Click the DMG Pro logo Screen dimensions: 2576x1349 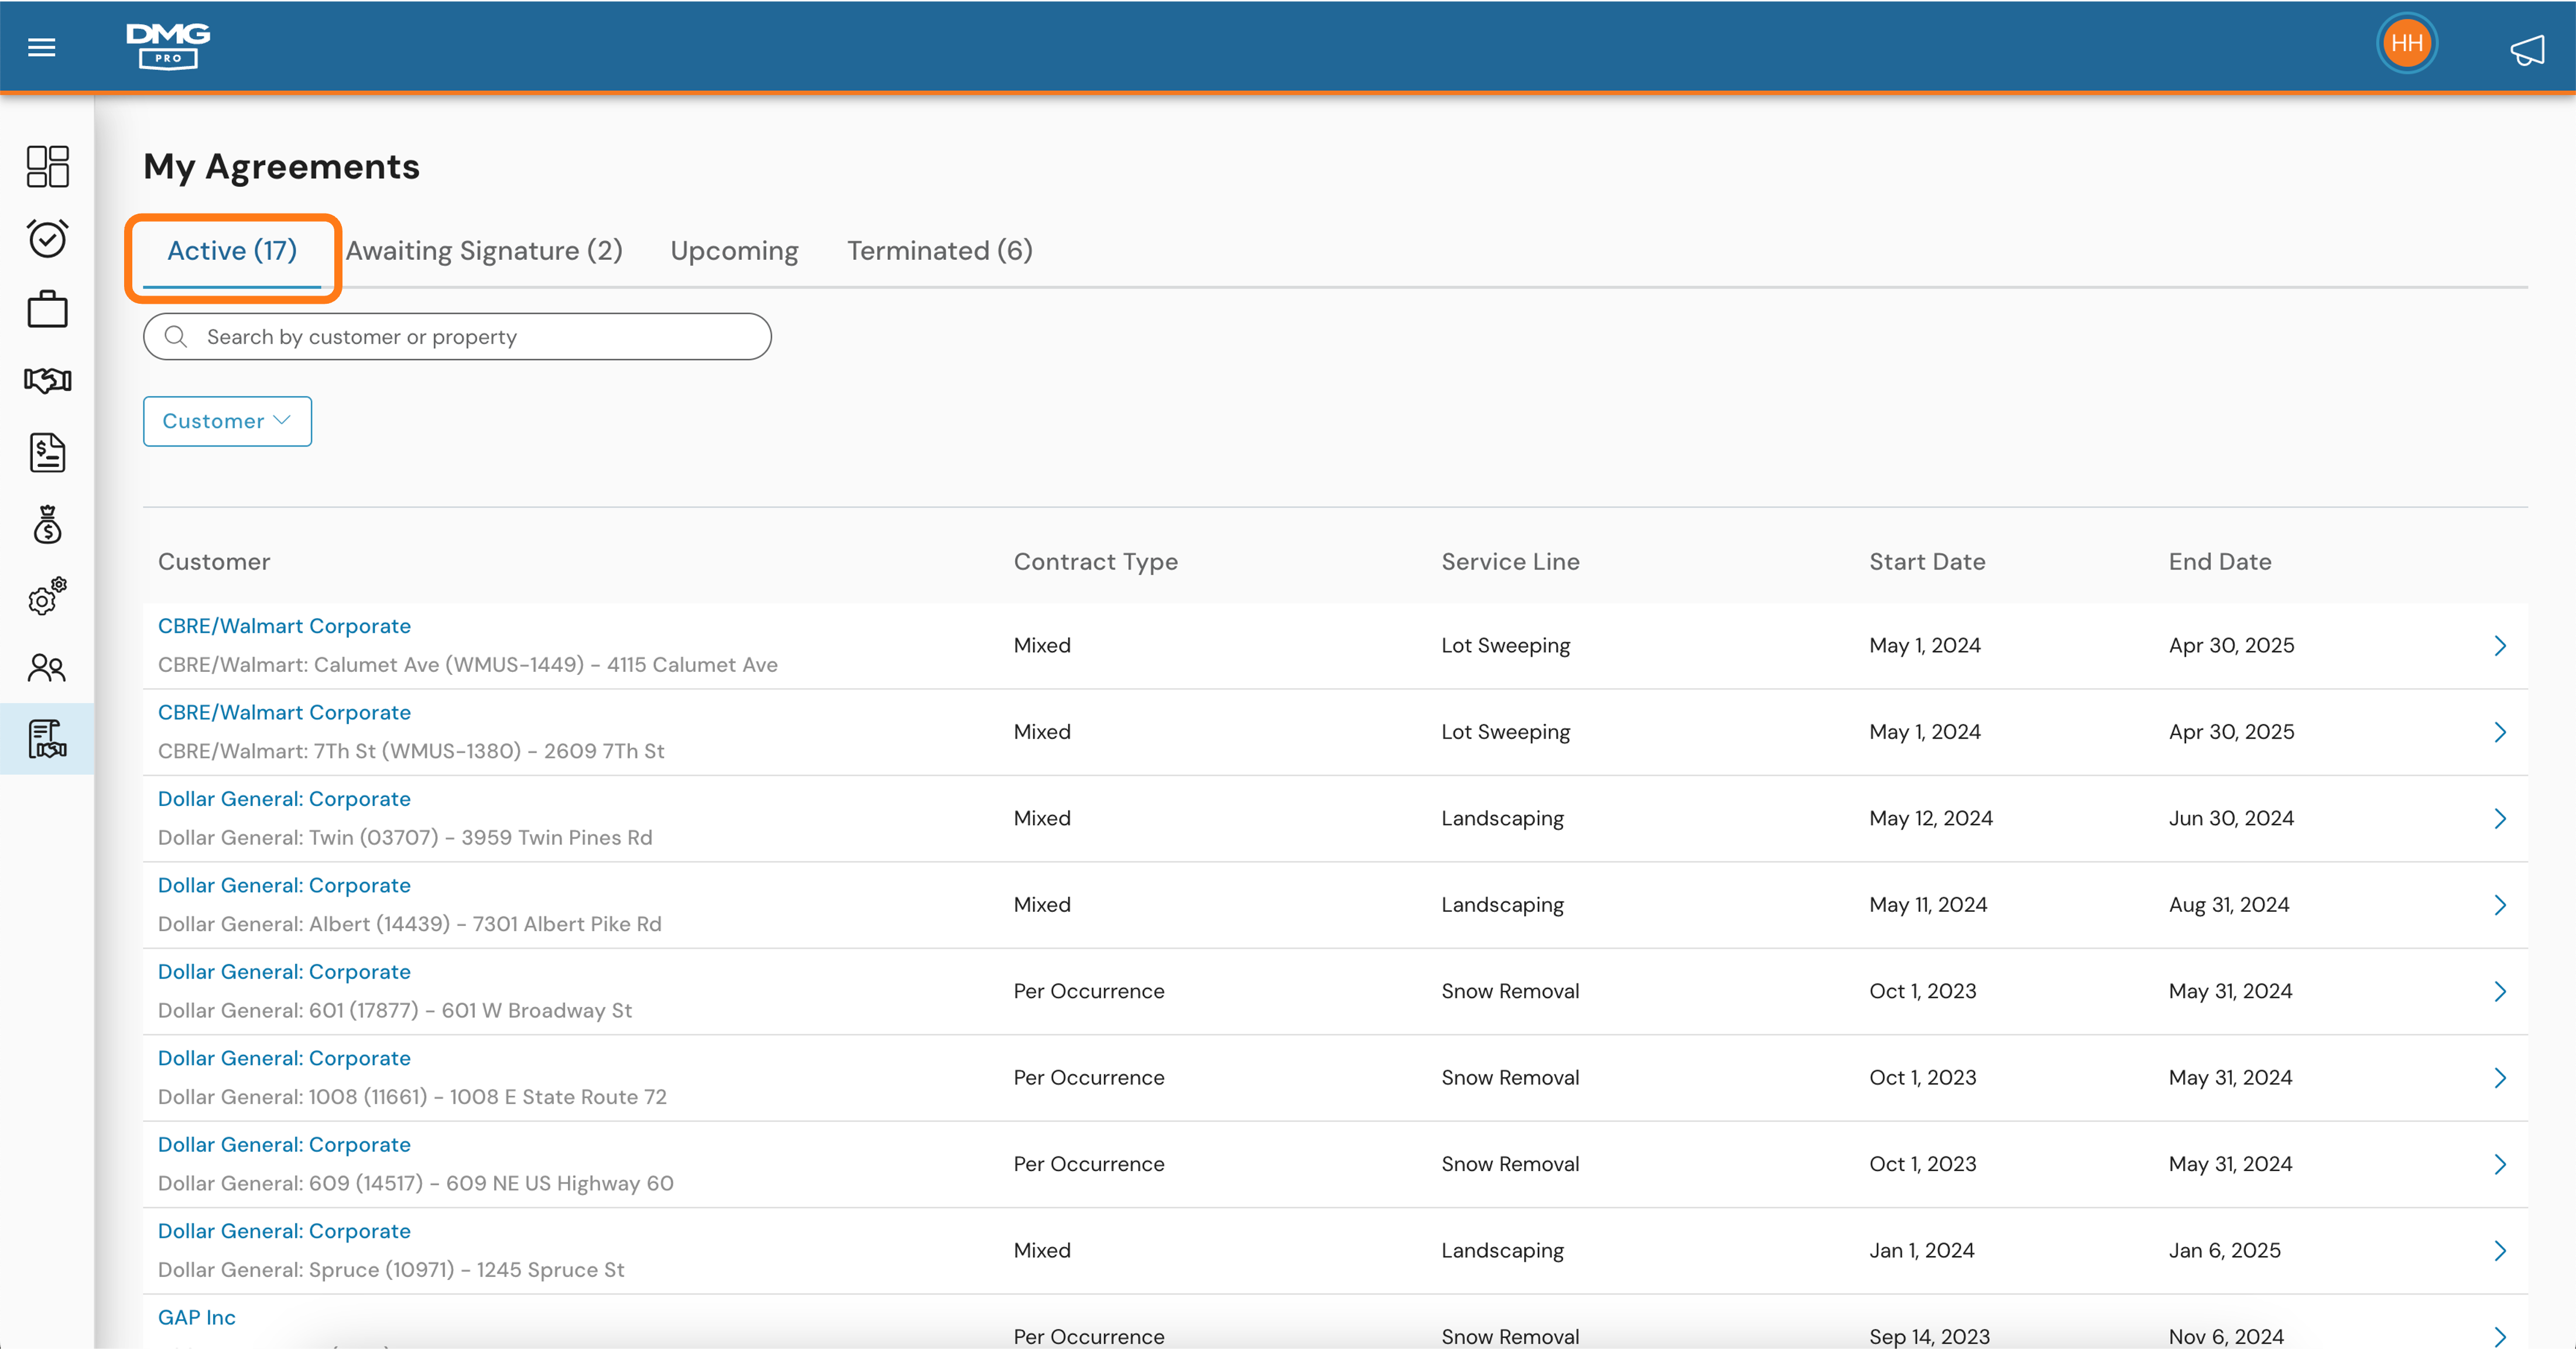168,46
